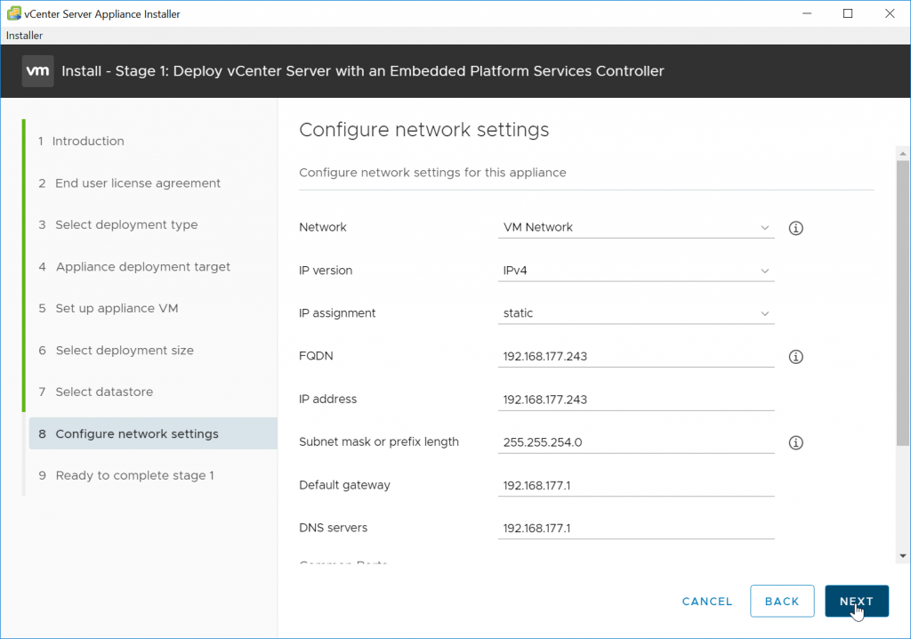Click the CANCEL button
911x639 pixels.
click(x=707, y=602)
